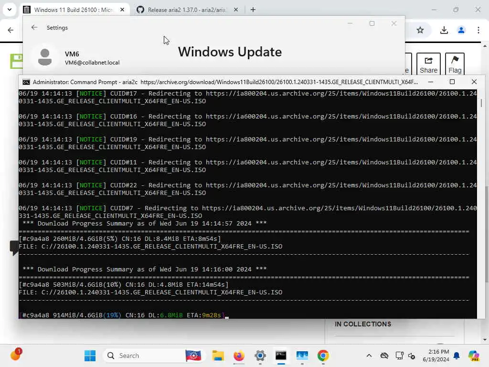Open the notification bell in the taskbar
489x367 pixels.
click(x=457, y=356)
